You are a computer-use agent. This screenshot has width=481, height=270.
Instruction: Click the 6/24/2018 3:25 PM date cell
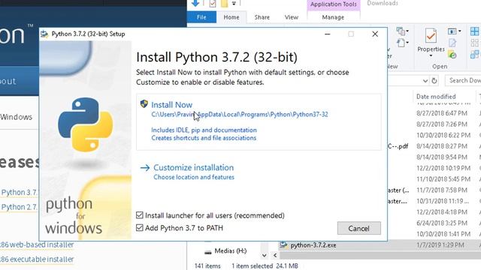coord(442,223)
